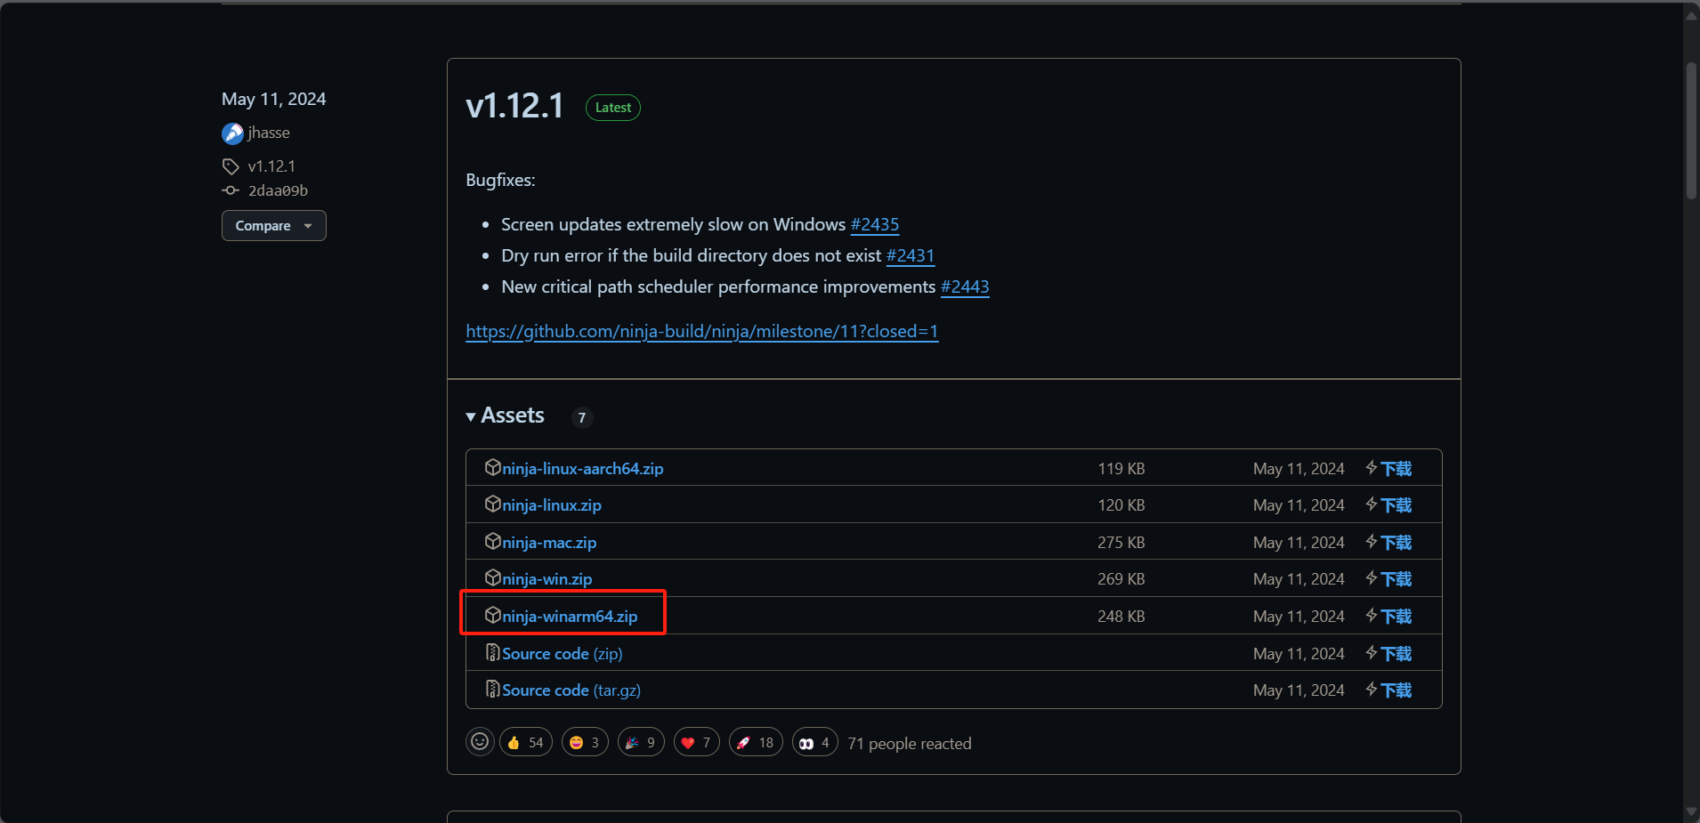Click the page vertical scrollbar thumb
This screenshot has height=823, width=1700.
tap(1691, 131)
